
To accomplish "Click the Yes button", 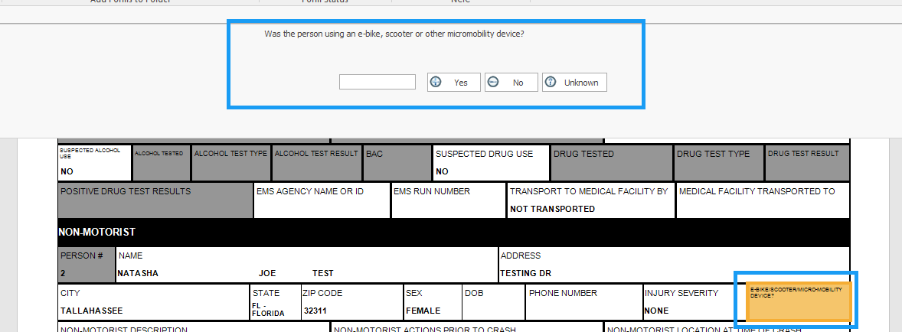I will pos(454,82).
